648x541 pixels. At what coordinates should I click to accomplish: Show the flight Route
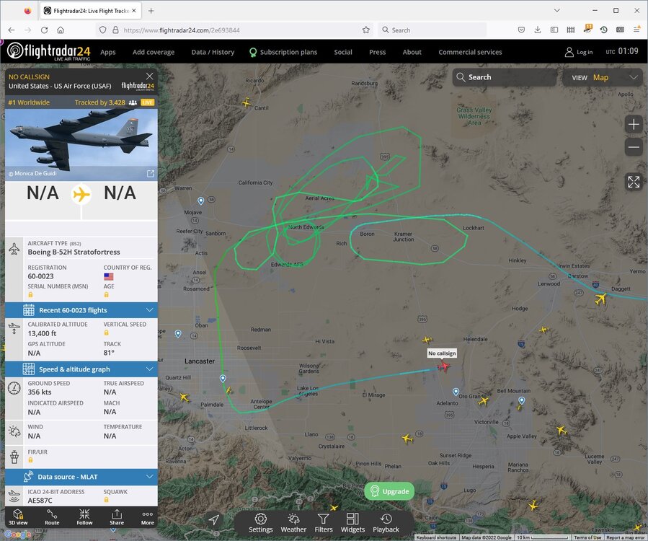52,517
